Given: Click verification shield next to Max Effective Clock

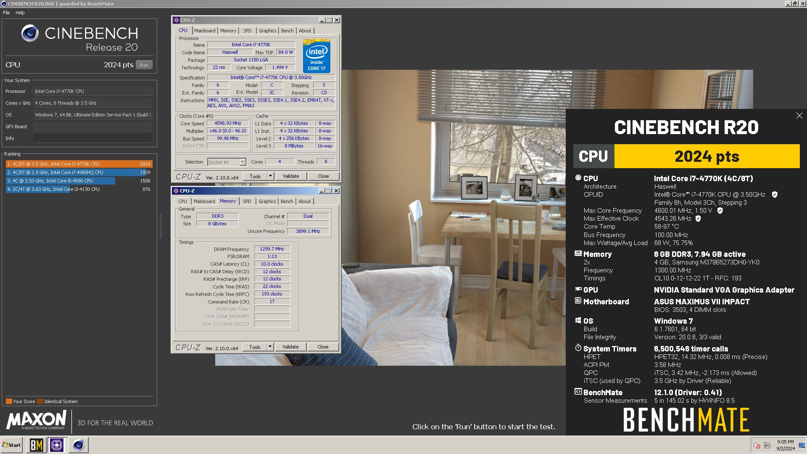Looking at the screenshot, I should pos(698,219).
